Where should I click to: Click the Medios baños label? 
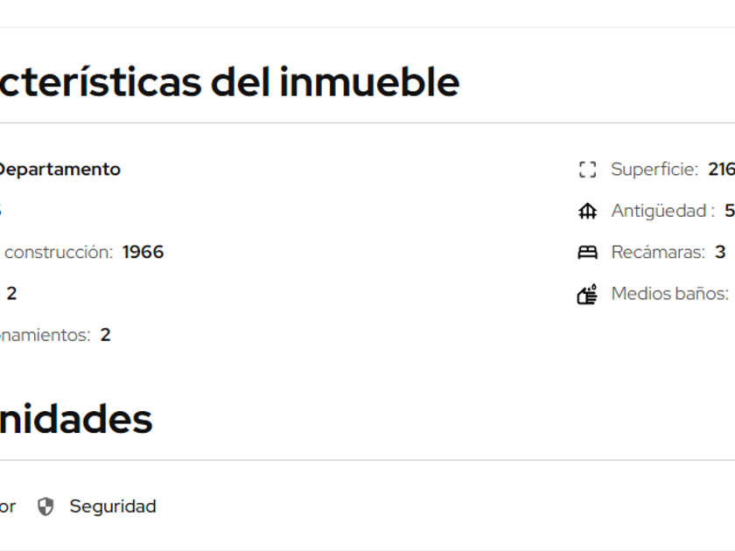tap(669, 294)
